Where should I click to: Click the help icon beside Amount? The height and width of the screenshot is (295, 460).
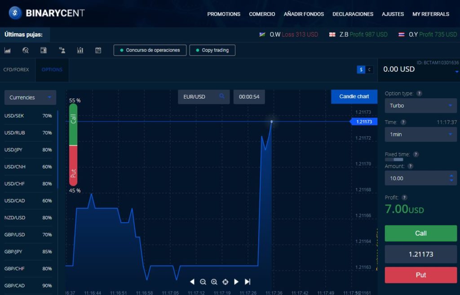(411, 166)
